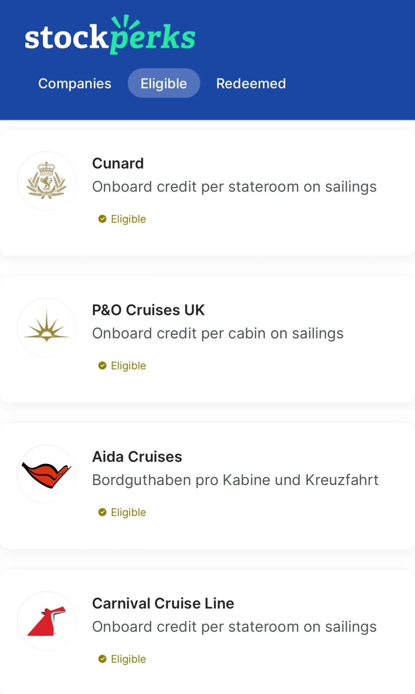Click Aida Cruises eligible checkmark icon
The width and height of the screenshot is (415, 694).
click(x=102, y=512)
